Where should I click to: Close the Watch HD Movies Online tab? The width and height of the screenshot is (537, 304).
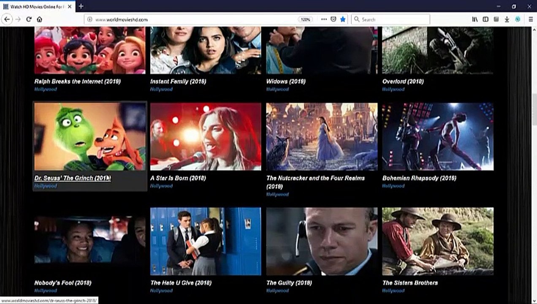click(x=70, y=6)
